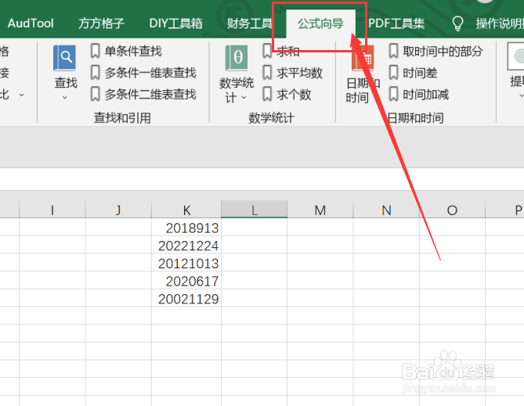This screenshot has width=524, height=406.
Task: Click bookmark icon beside 求个数
Action: click(267, 95)
